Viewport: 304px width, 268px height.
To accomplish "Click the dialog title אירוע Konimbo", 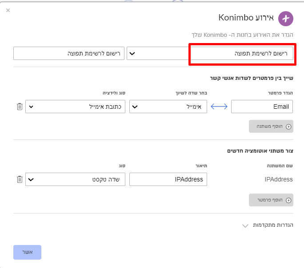I will pyautogui.click(x=246, y=18).
